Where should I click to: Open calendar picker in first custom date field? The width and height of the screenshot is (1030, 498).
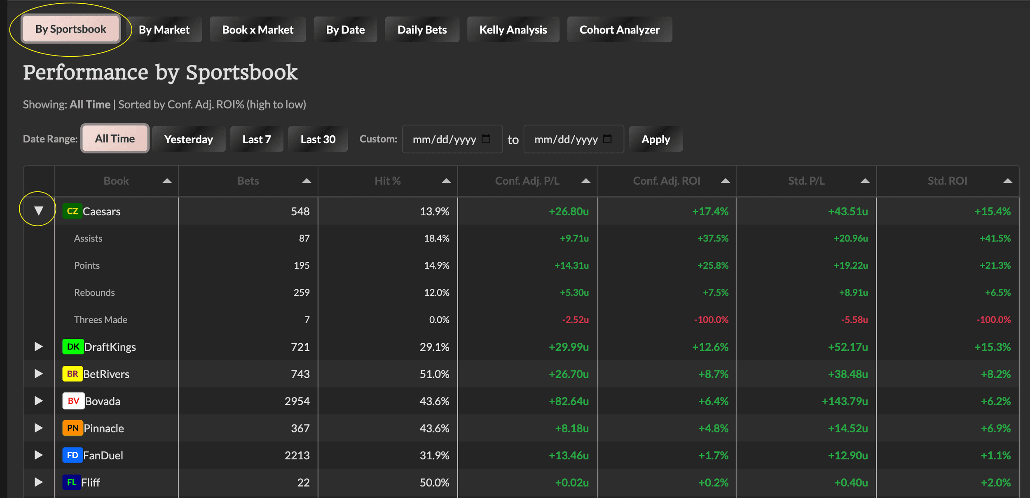[x=486, y=139]
